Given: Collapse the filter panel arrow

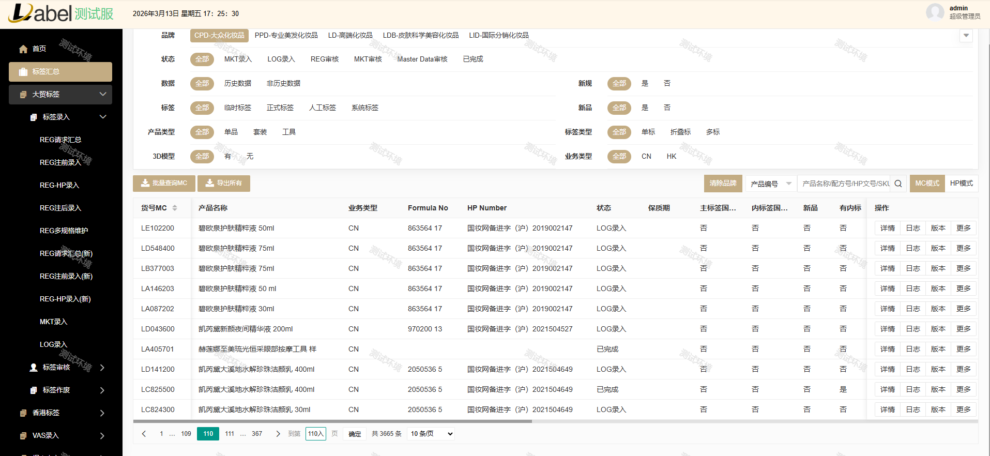Looking at the screenshot, I should click(x=966, y=36).
